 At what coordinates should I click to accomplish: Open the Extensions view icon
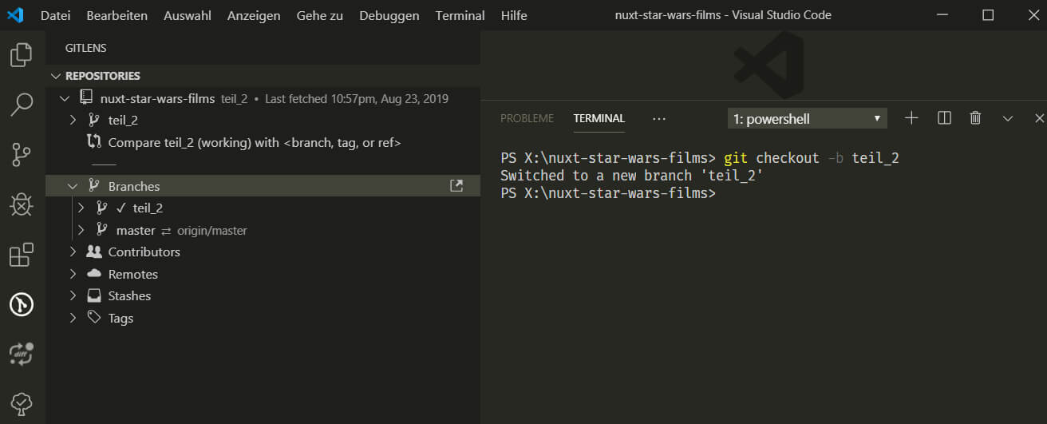tap(22, 255)
